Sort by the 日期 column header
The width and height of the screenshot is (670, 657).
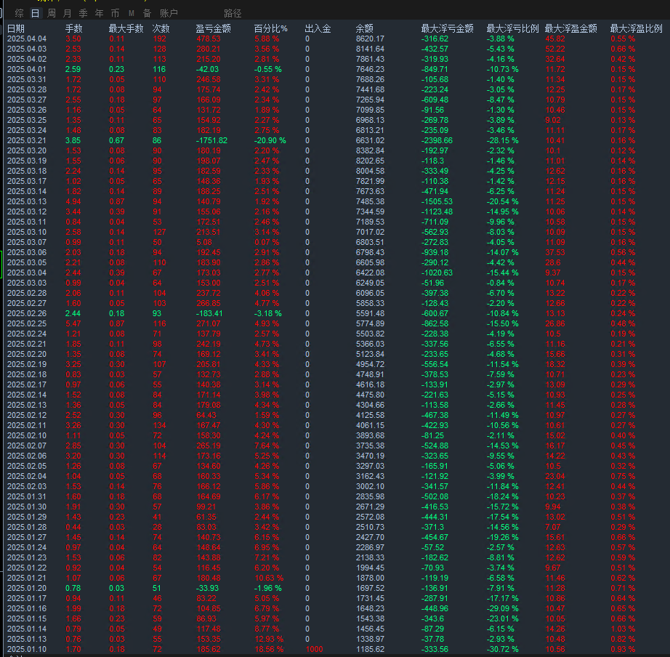16,28
